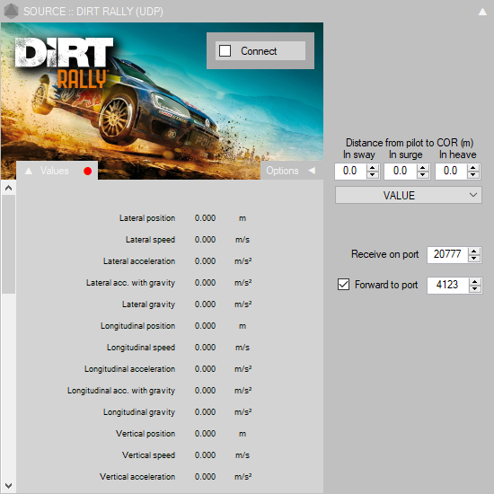Click the Forward to port field

click(447, 285)
